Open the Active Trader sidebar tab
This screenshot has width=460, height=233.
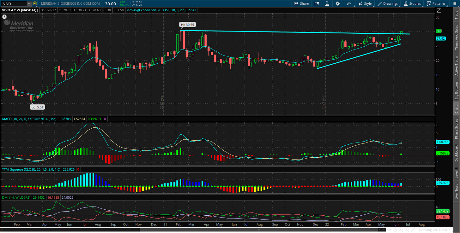pos(456,65)
